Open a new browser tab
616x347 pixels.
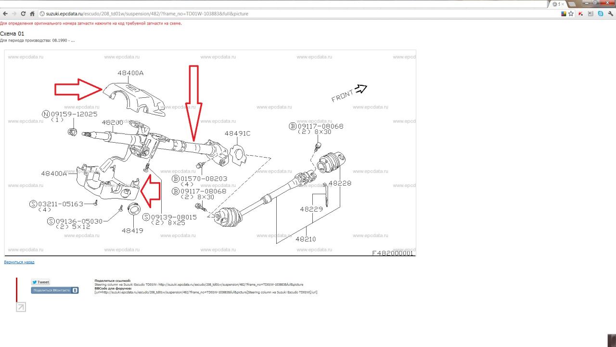(x=572, y=4)
